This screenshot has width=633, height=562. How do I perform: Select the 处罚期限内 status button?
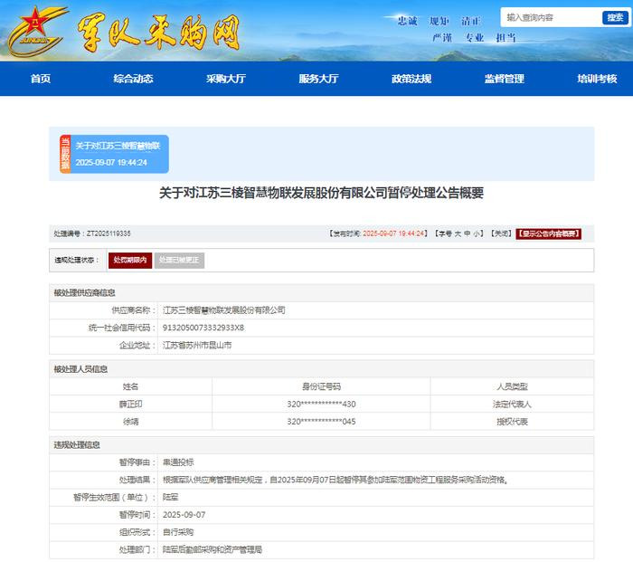pos(130,261)
